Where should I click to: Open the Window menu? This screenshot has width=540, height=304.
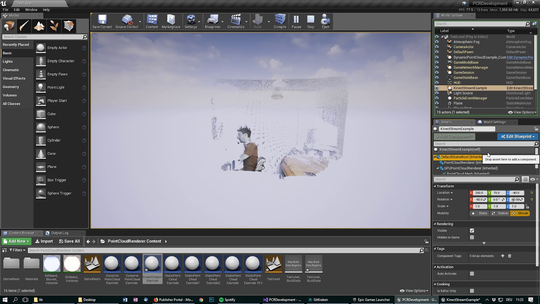point(31,10)
